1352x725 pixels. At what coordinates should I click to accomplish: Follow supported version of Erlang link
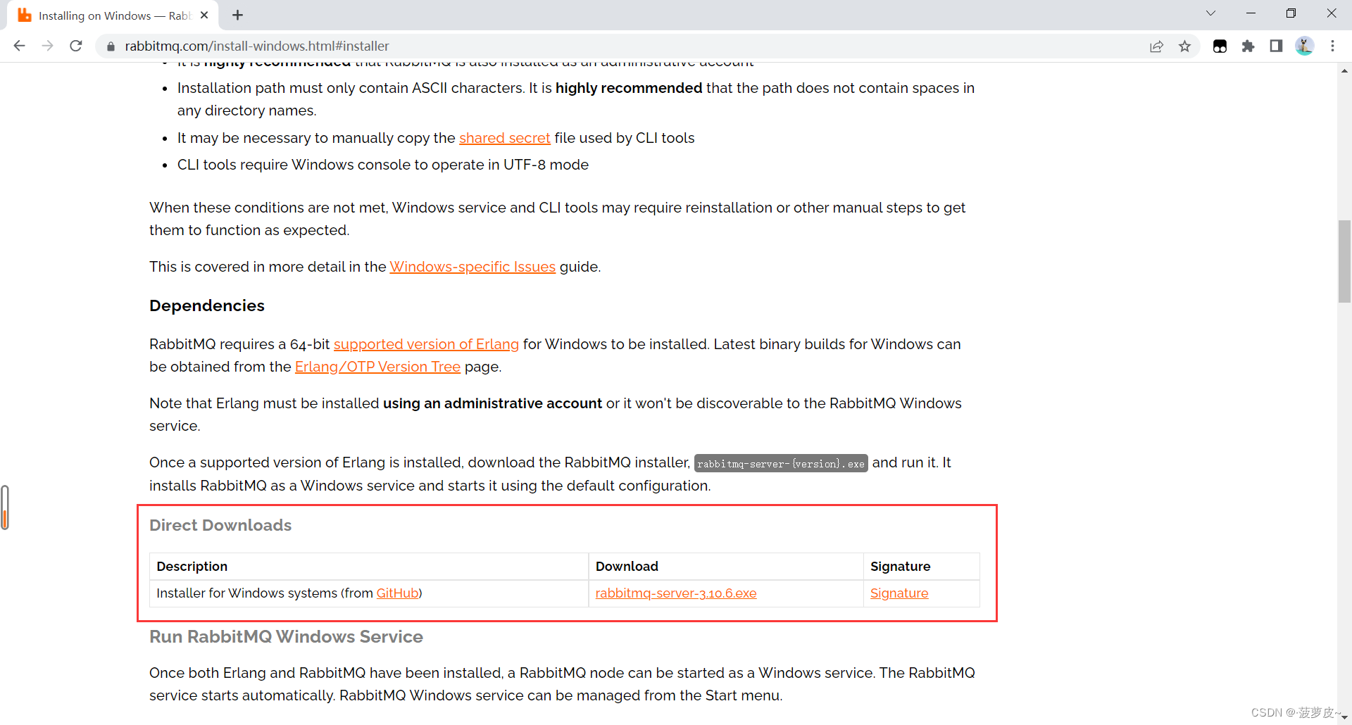click(x=426, y=344)
